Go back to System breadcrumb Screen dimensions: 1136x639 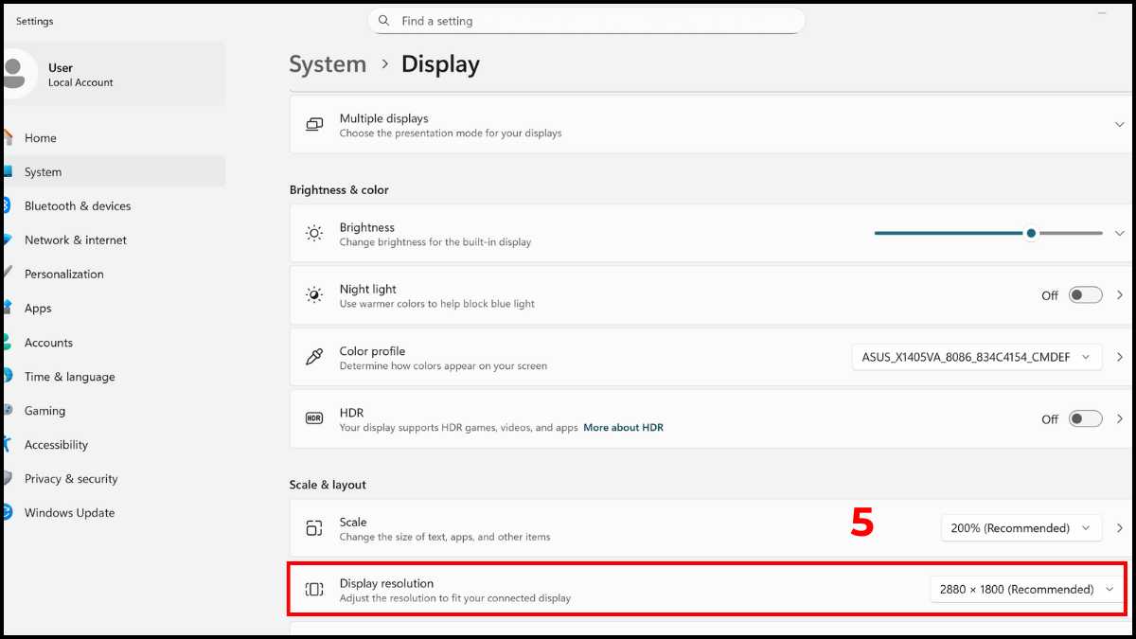tap(328, 64)
